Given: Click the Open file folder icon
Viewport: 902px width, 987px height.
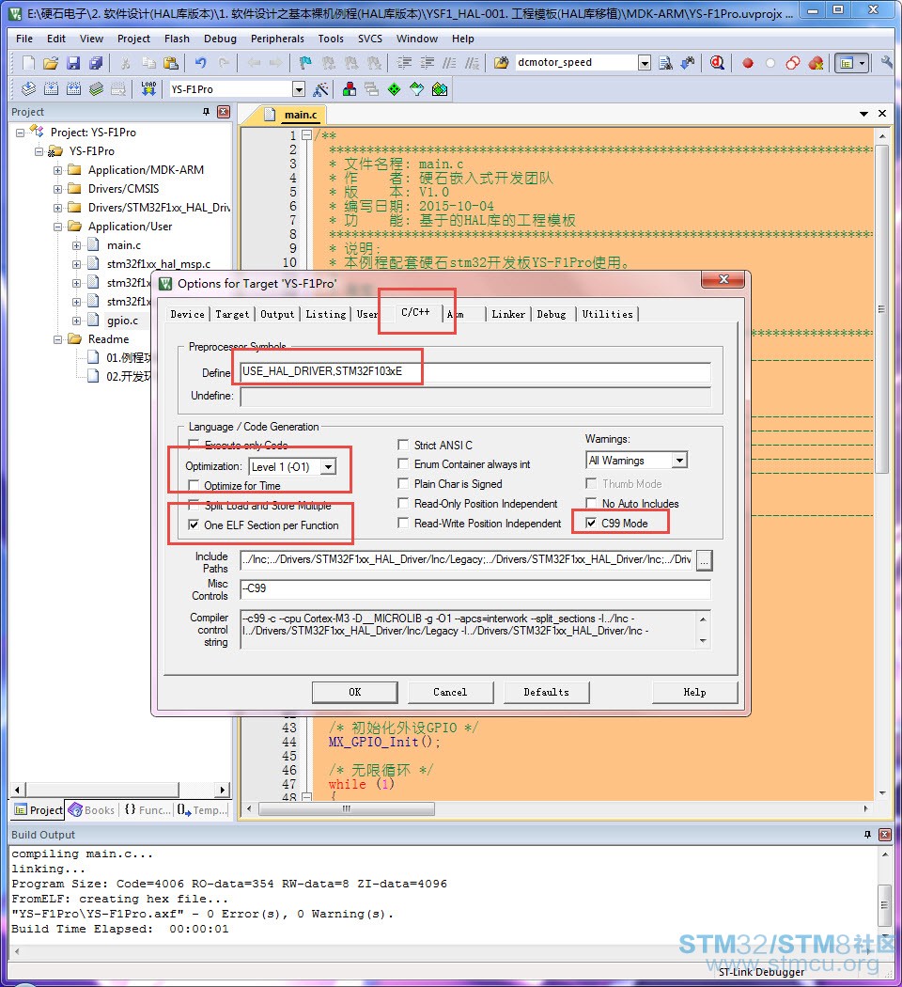Looking at the screenshot, I should click(51, 63).
